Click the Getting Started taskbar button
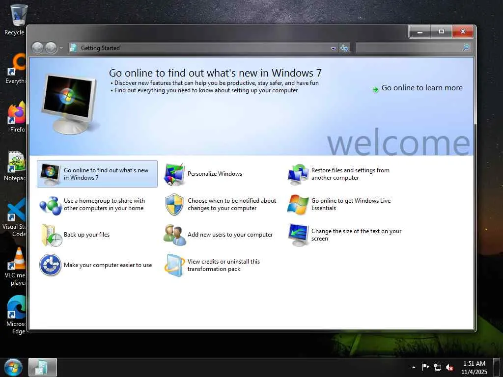Image resolution: width=503 pixels, height=377 pixels. (x=43, y=367)
